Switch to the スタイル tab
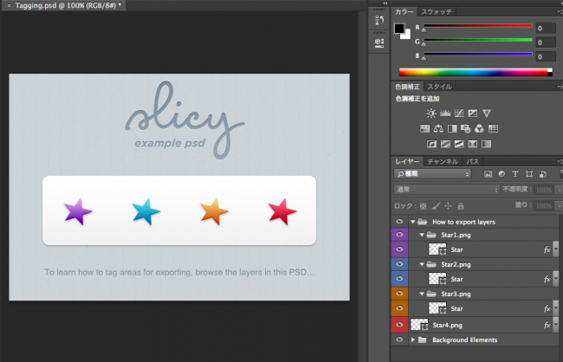Image resolution: width=563 pixels, height=362 pixels. (x=439, y=87)
